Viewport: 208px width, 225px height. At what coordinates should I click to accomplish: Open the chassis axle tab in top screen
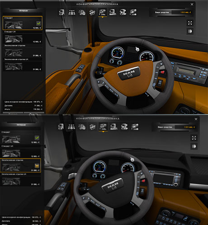(72, 12)
